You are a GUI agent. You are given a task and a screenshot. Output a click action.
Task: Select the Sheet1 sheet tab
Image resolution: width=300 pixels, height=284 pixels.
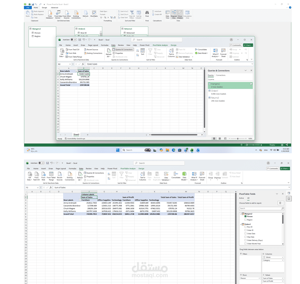pos(76,135)
